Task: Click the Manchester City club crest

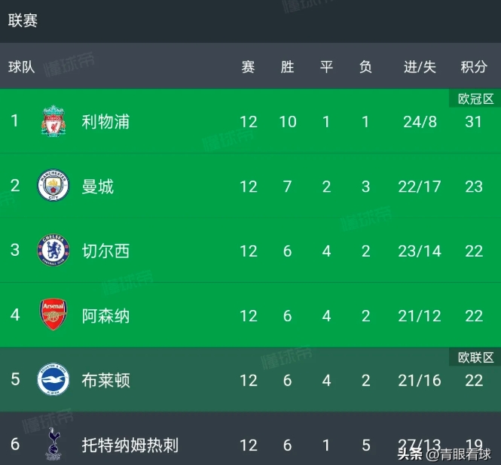Action: pyautogui.click(x=53, y=185)
